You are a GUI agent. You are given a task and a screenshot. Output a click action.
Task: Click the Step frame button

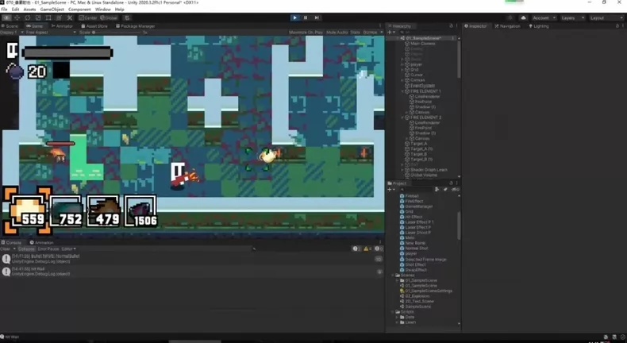point(317,17)
